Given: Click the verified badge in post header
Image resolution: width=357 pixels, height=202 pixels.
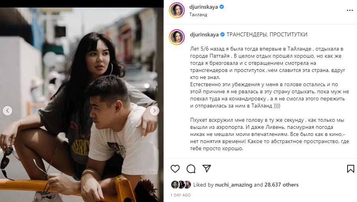Looking at the screenshot, I should (x=222, y=7).
